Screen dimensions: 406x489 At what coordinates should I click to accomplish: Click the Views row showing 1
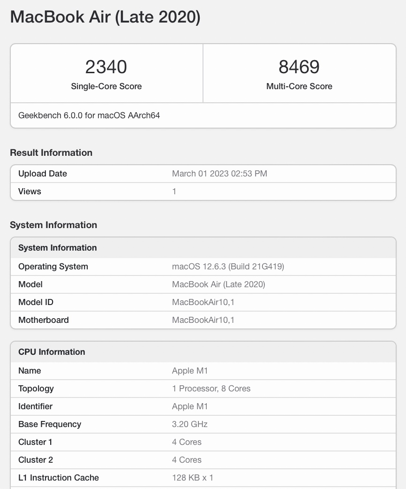(203, 191)
